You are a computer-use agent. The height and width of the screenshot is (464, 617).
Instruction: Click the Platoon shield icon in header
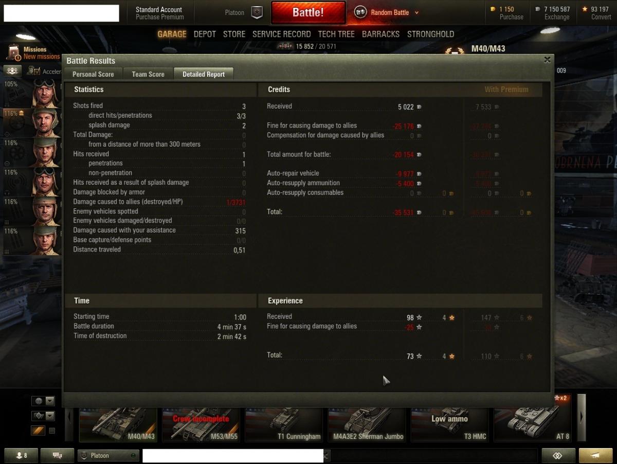(257, 12)
